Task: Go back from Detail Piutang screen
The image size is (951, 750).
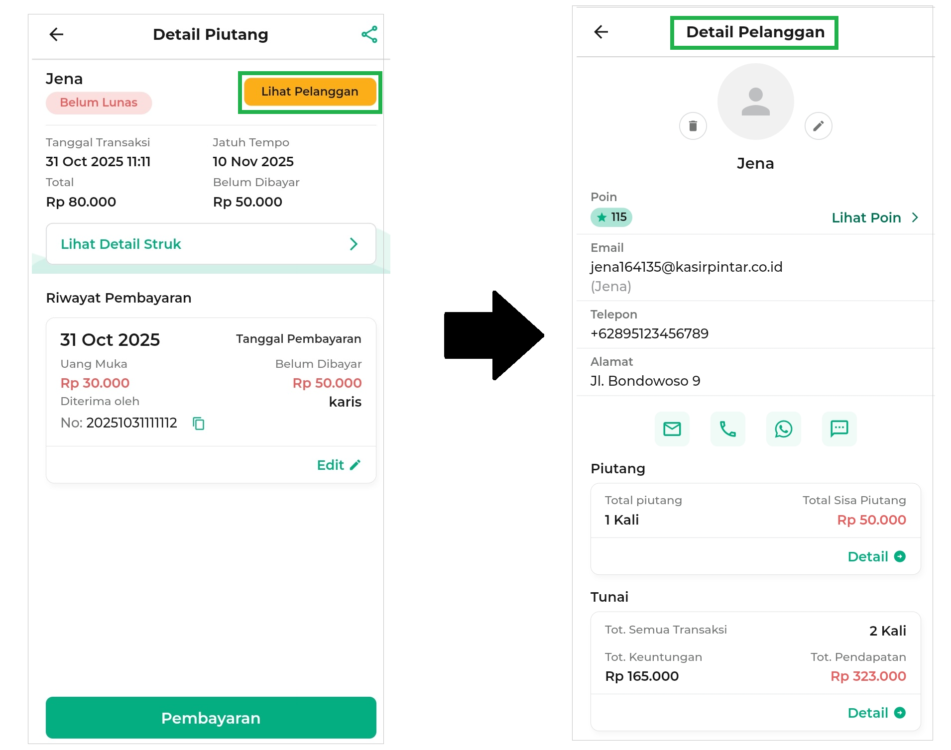Action: pos(57,34)
